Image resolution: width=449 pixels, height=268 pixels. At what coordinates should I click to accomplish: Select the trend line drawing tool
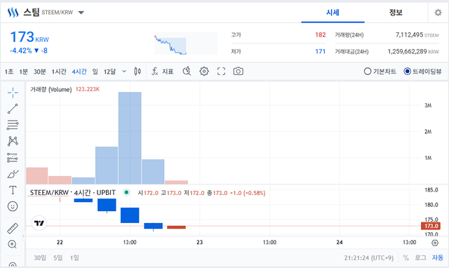[x=13, y=109]
